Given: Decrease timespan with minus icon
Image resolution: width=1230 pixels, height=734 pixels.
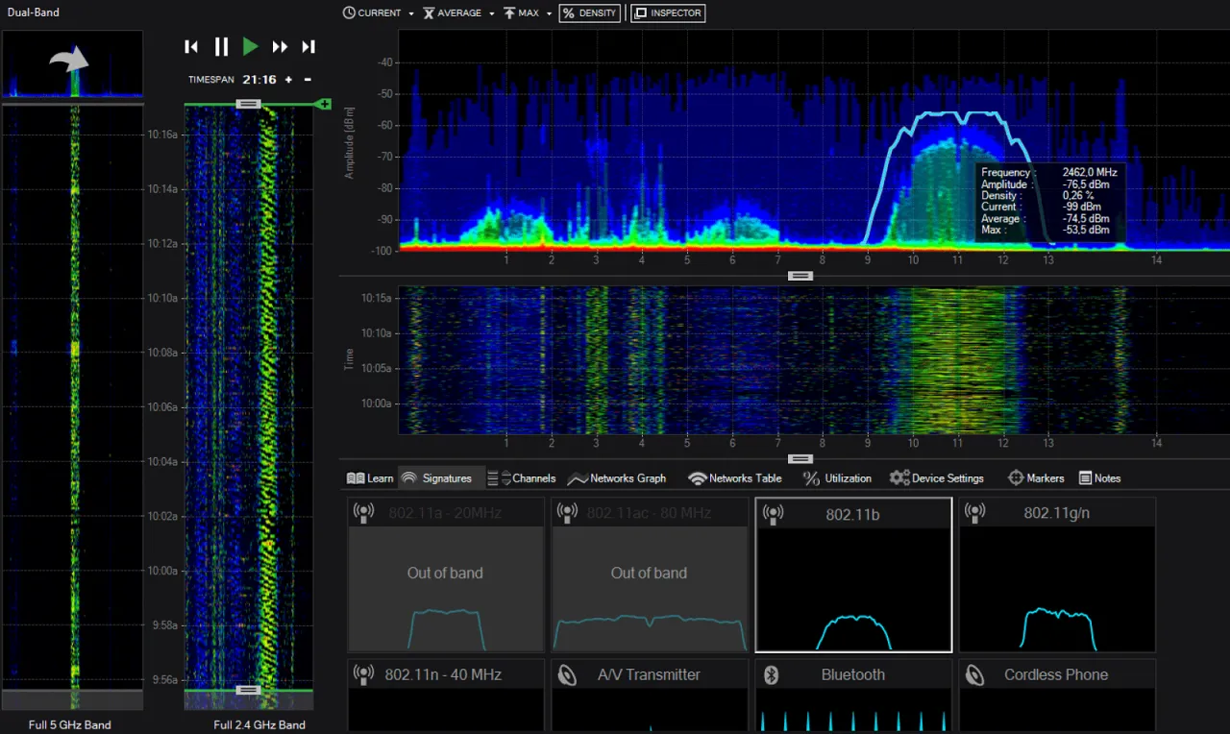Looking at the screenshot, I should coord(307,80).
